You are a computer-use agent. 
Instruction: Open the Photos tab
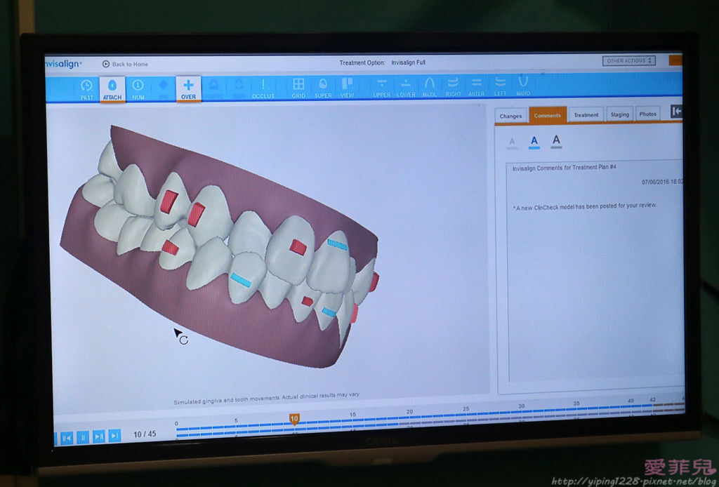coord(647,114)
